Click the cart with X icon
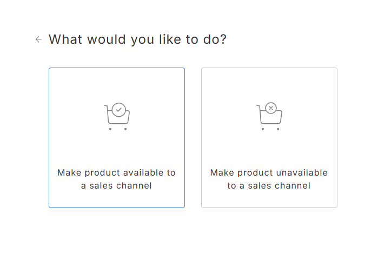 click(269, 116)
